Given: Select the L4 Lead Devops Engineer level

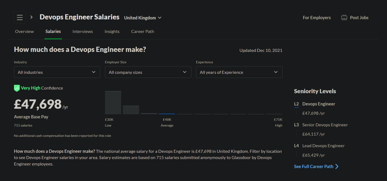Looking at the screenshot, I should (x=319, y=146).
